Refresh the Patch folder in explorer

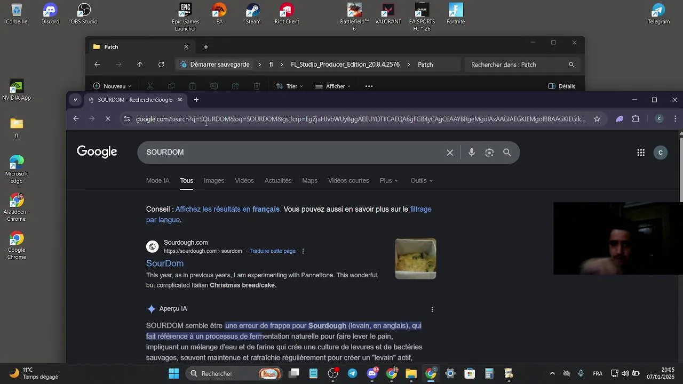point(161,65)
